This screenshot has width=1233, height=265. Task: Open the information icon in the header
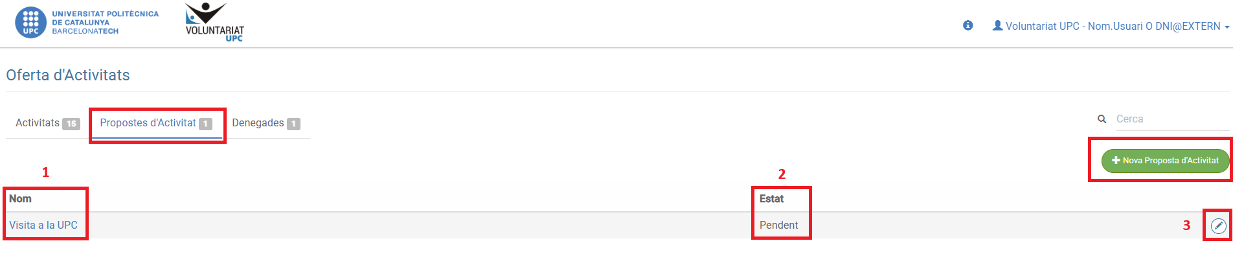click(967, 26)
